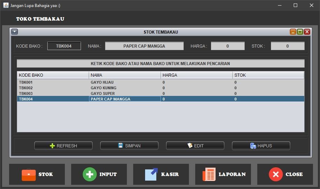Close the STOK TEMBAKAU internal window

(307, 32)
